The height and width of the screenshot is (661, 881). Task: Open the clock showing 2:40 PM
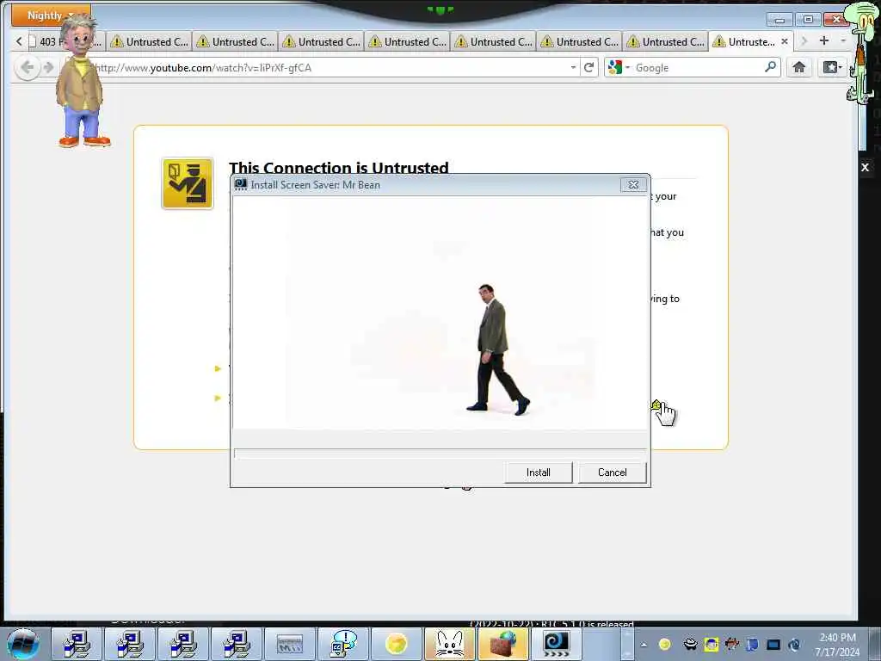tap(837, 645)
